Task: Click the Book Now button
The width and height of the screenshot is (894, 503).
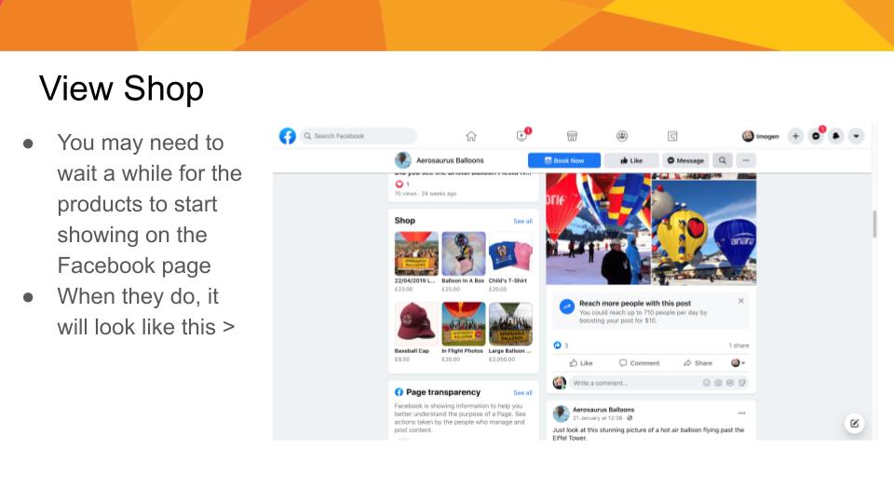Action: point(564,161)
